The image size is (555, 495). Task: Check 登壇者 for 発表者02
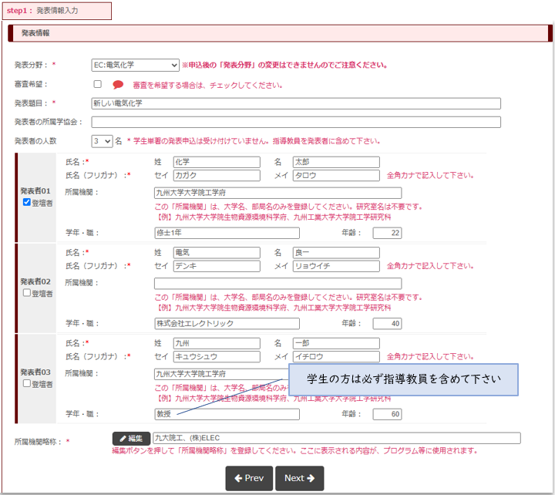[x=27, y=293]
